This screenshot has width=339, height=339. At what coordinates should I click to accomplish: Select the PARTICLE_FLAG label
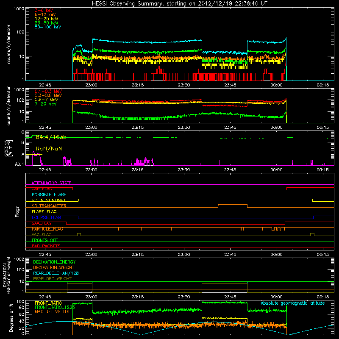pyautogui.click(x=47, y=229)
